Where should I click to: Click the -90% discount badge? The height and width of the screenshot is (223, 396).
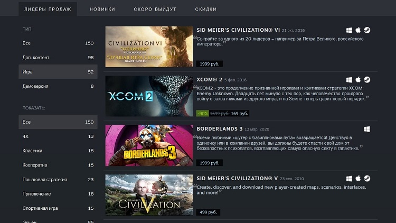coord(203,114)
